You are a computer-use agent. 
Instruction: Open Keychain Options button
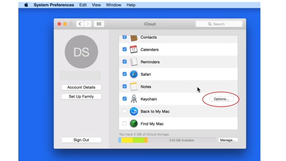tap(221, 99)
